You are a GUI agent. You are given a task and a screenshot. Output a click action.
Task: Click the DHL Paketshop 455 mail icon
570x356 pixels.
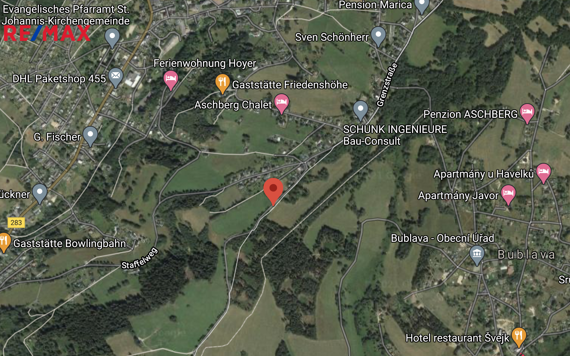[116, 77]
